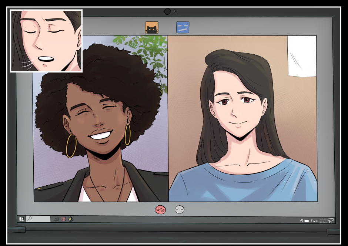Open the task view taskbar icon
Screen dimensions: 348x246
click(56, 219)
